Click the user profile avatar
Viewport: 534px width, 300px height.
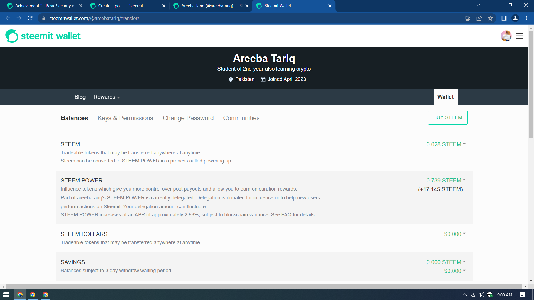coord(506,36)
